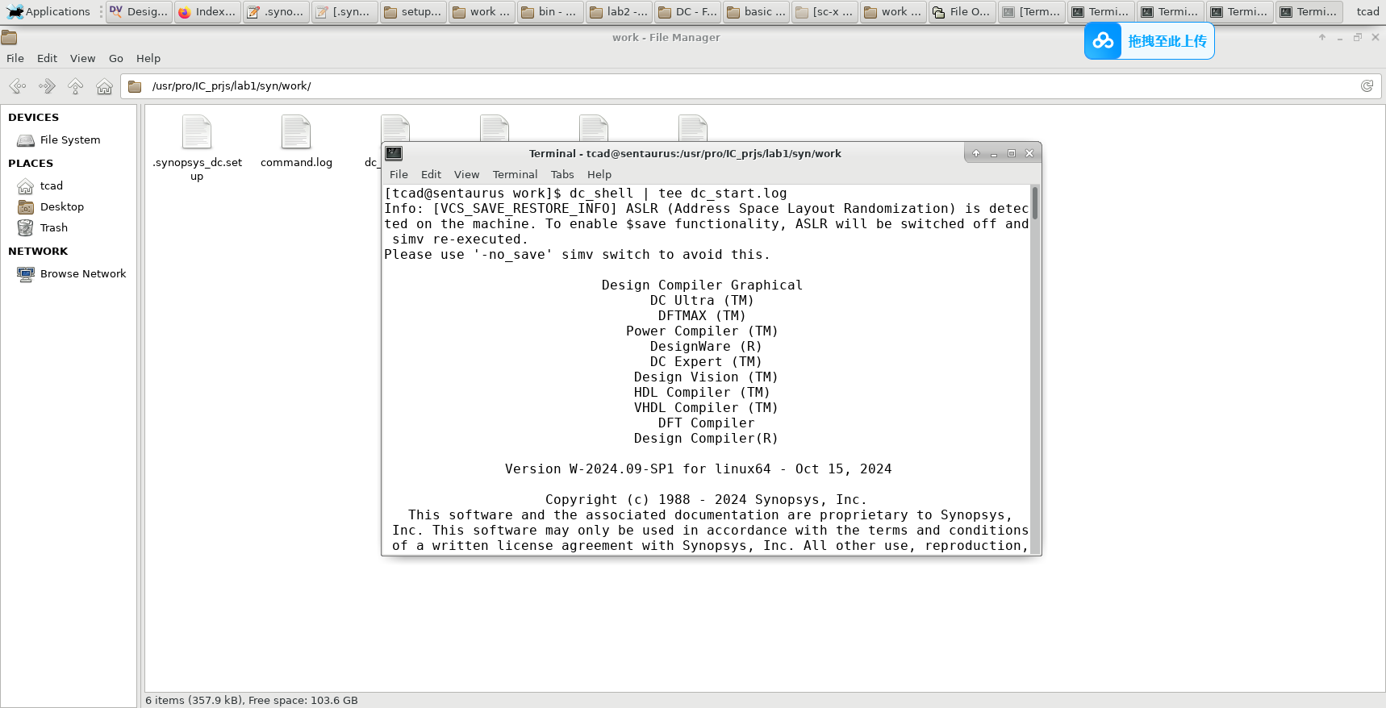This screenshot has width=1386, height=708.
Task: Open Help menu in File Manager
Action: 148,58
